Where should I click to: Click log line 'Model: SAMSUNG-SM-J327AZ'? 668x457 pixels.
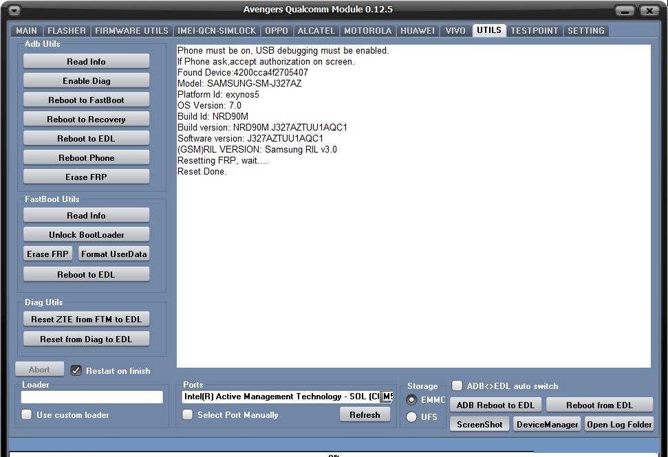click(239, 83)
